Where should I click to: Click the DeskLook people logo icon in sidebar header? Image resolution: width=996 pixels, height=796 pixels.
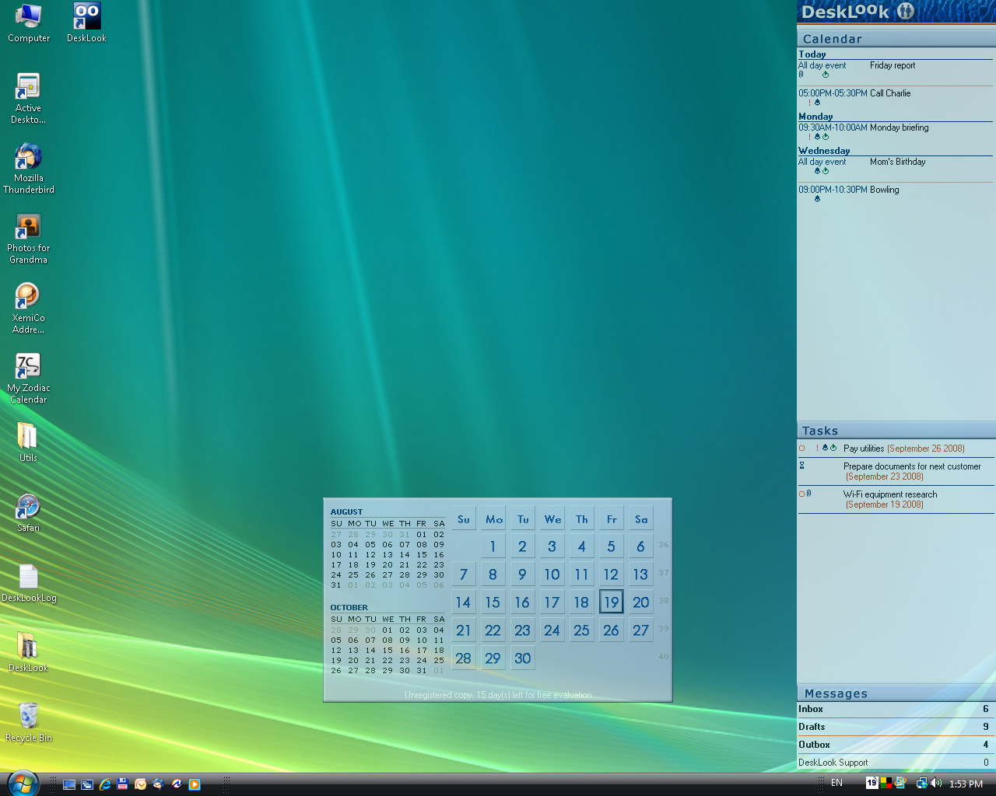click(905, 11)
